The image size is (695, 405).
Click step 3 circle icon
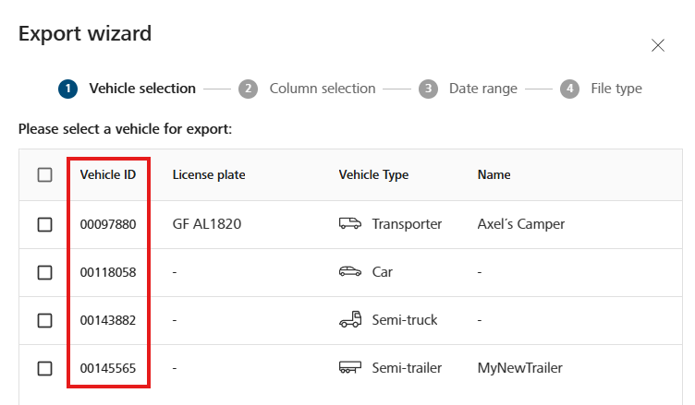pyautogui.click(x=428, y=89)
